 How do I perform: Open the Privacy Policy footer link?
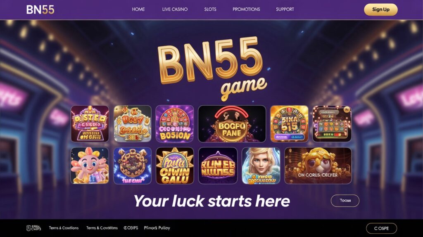click(157, 228)
